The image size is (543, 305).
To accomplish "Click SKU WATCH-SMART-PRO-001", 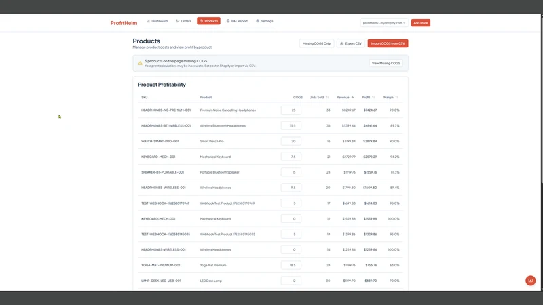I will 160,141.
